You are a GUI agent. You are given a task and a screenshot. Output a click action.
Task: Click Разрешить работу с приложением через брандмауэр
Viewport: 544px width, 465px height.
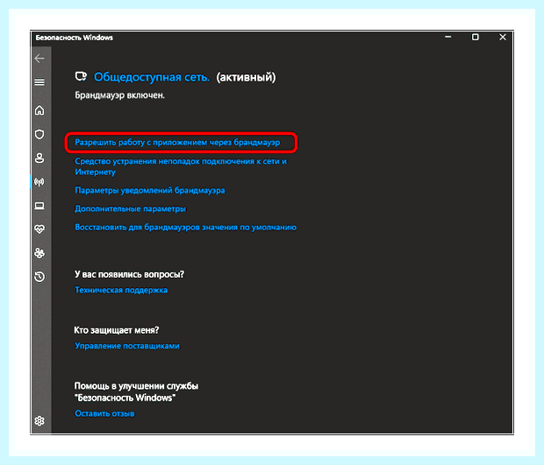pyautogui.click(x=177, y=143)
